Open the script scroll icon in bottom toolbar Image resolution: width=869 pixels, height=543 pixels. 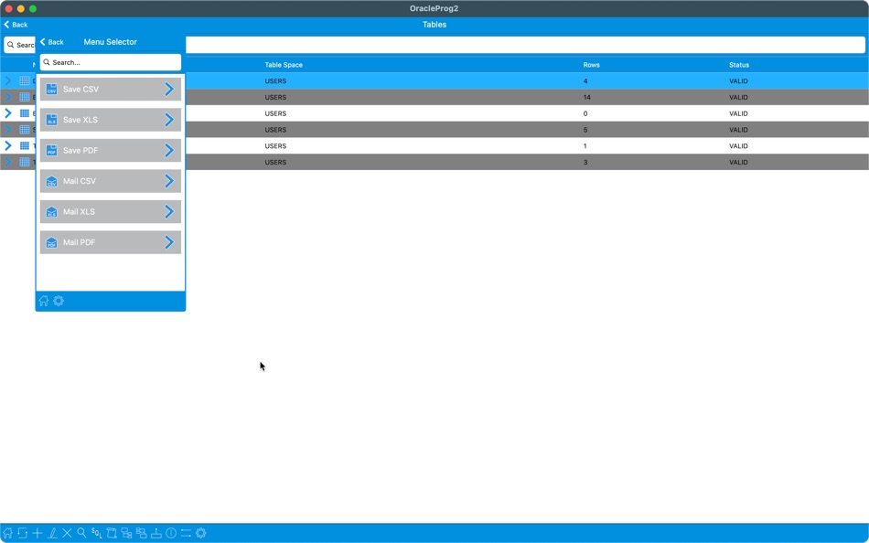click(113, 533)
